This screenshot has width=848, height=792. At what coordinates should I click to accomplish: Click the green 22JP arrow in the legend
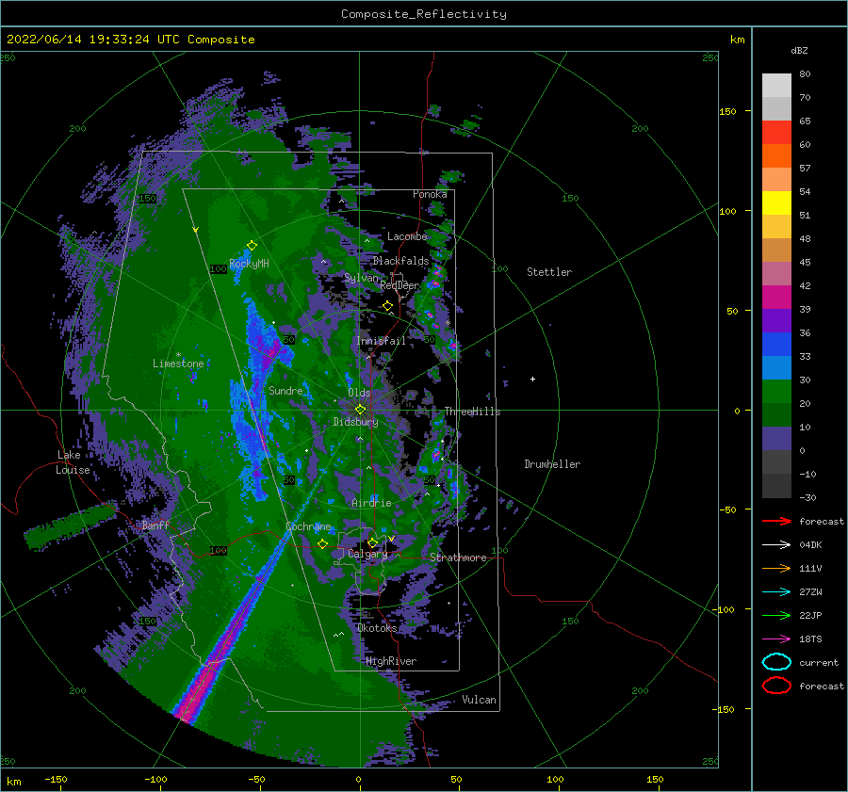click(x=776, y=615)
